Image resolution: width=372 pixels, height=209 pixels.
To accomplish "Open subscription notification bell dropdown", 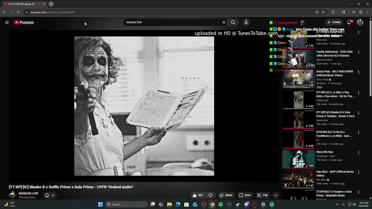I will tap(50, 195).
